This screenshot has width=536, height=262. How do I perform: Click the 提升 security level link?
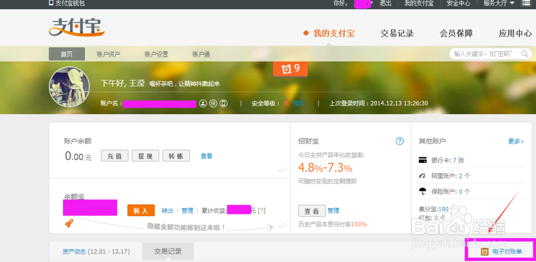click(x=299, y=103)
